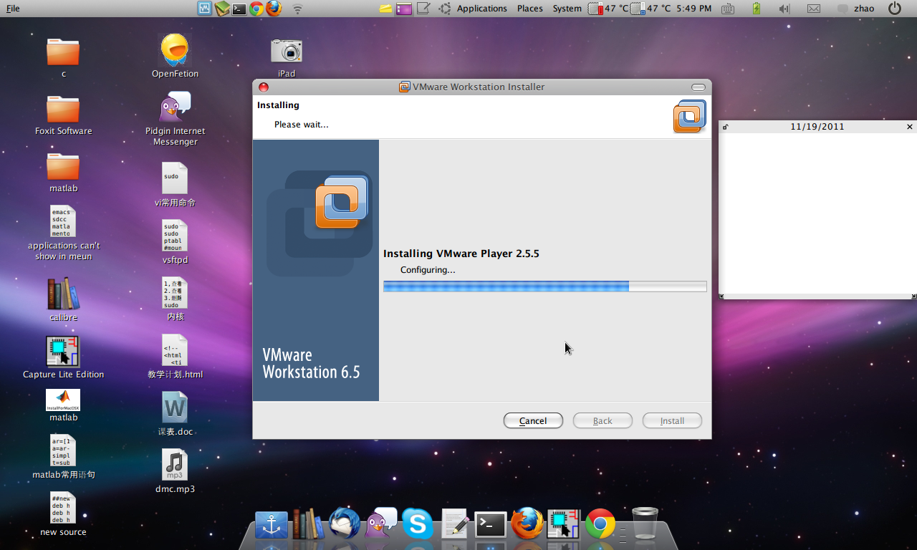
Task: Select the matlab常用语句 text file
Action: click(63, 451)
